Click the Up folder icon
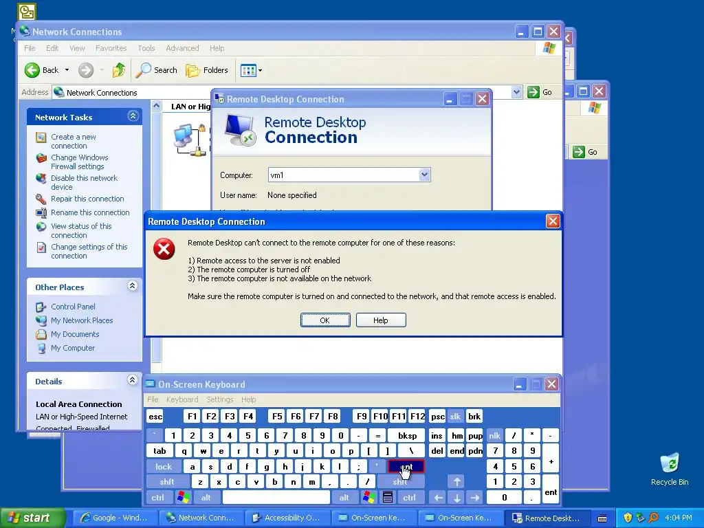This screenshot has width=704, height=528. (x=119, y=70)
